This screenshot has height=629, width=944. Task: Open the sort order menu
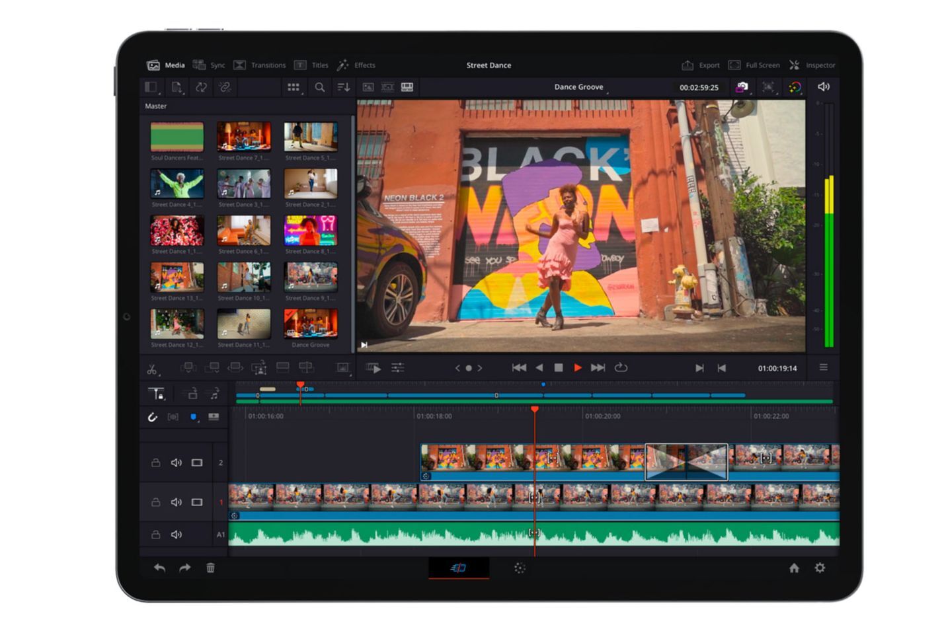344,87
